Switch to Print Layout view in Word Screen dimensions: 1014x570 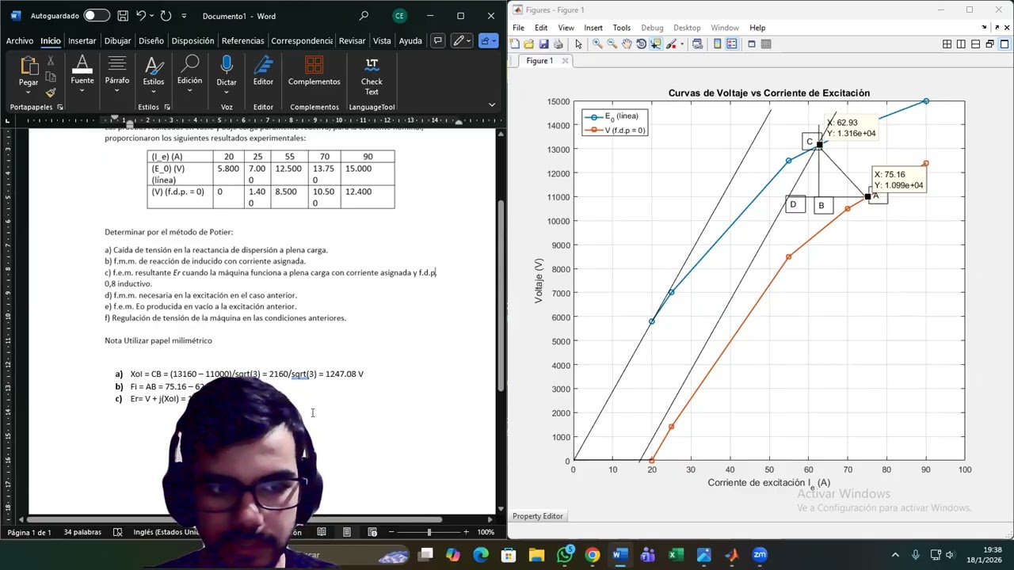[x=347, y=532]
